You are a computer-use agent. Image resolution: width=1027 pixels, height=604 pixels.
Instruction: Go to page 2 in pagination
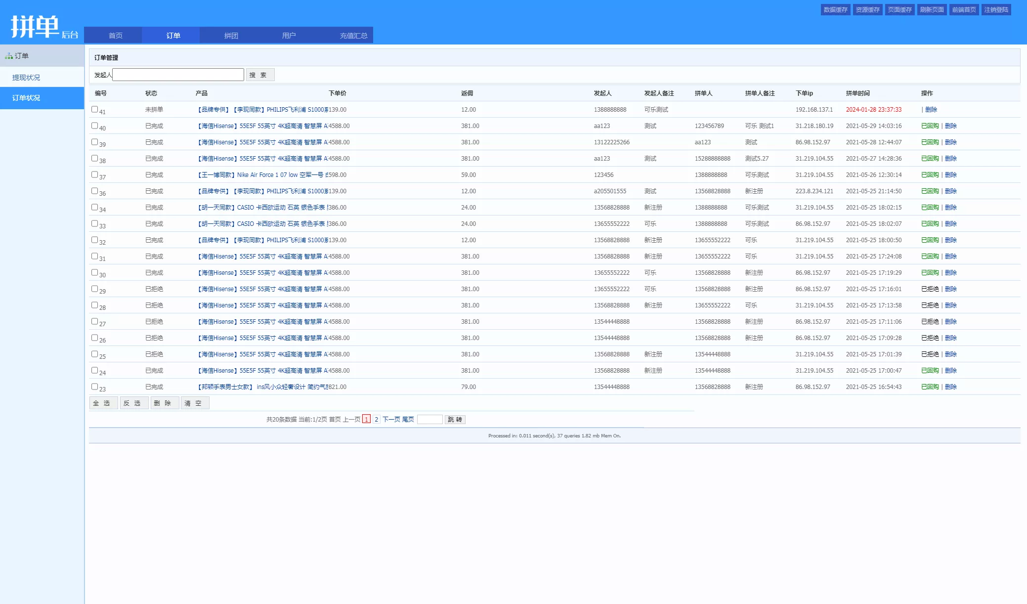pos(376,419)
